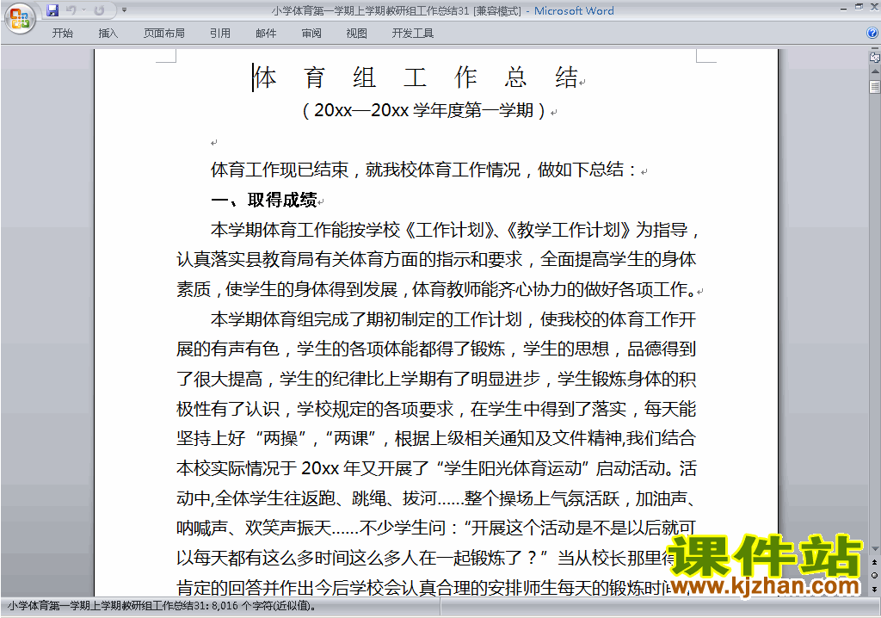Click the text “两操”，“两课” in the document
881x618 pixels.
317,438
